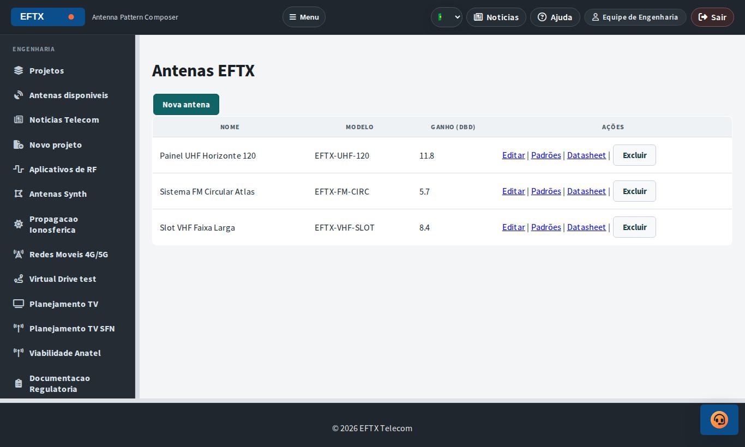Click the Nova antena button
The image size is (745, 447).
(186, 104)
